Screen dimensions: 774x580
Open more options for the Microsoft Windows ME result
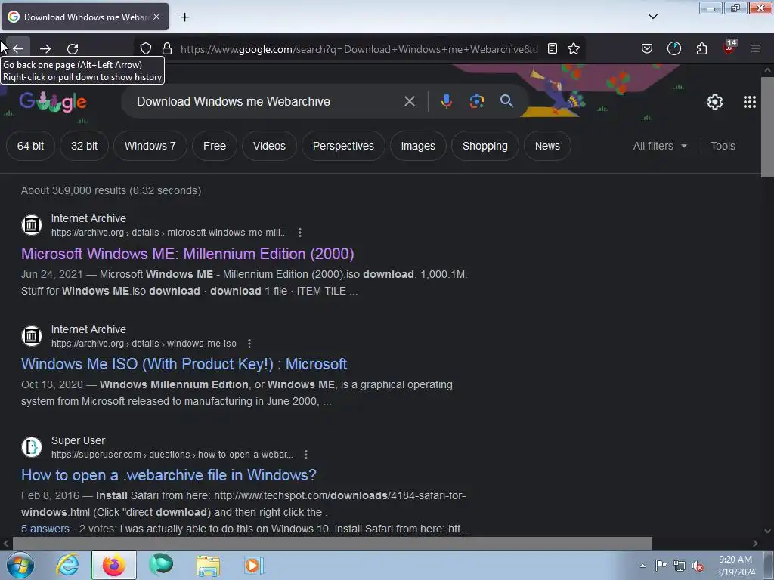pyautogui.click(x=299, y=233)
